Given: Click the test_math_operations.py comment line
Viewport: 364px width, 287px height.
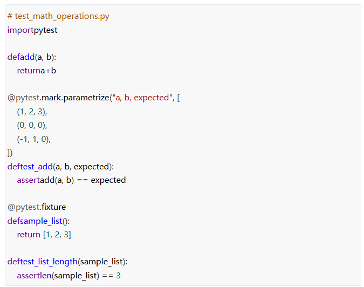Looking at the screenshot, I should (x=58, y=16).
